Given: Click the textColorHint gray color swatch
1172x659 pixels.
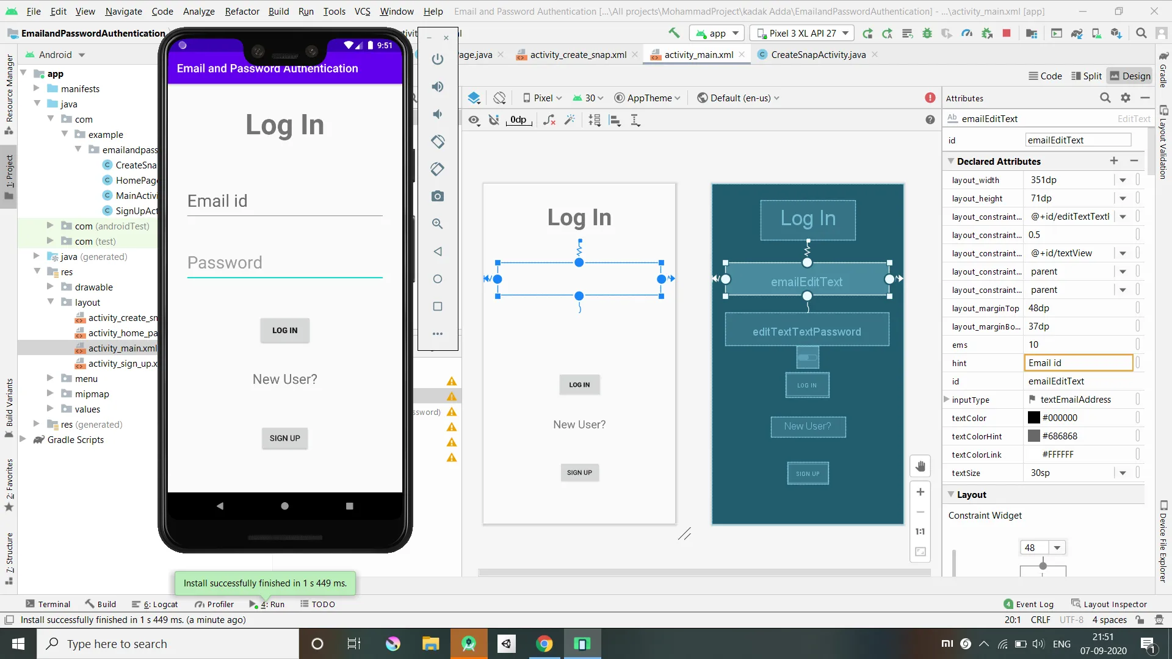Looking at the screenshot, I should [x=1033, y=436].
